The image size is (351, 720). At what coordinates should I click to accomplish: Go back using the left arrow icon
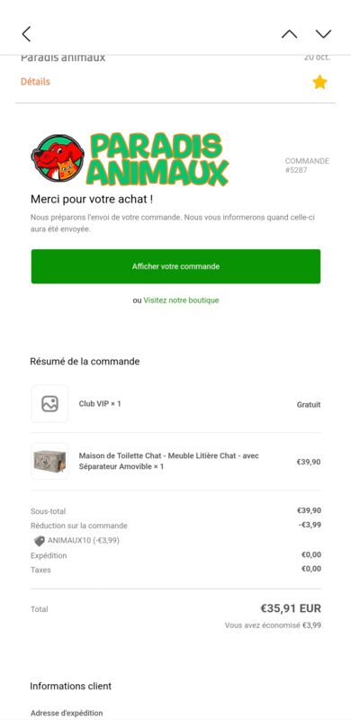click(x=26, y=34)
